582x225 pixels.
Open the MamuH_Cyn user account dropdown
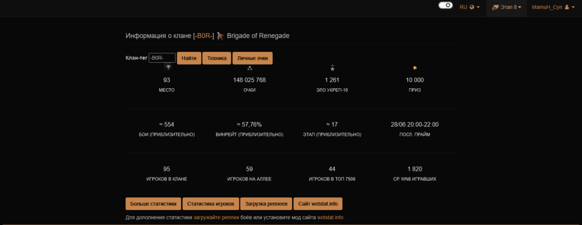coord(553,7)
